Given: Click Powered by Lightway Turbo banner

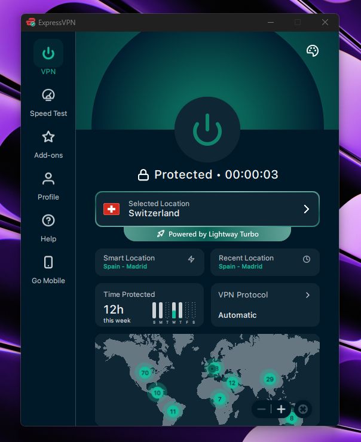Looking at the screenshot, I should [207, 234].
